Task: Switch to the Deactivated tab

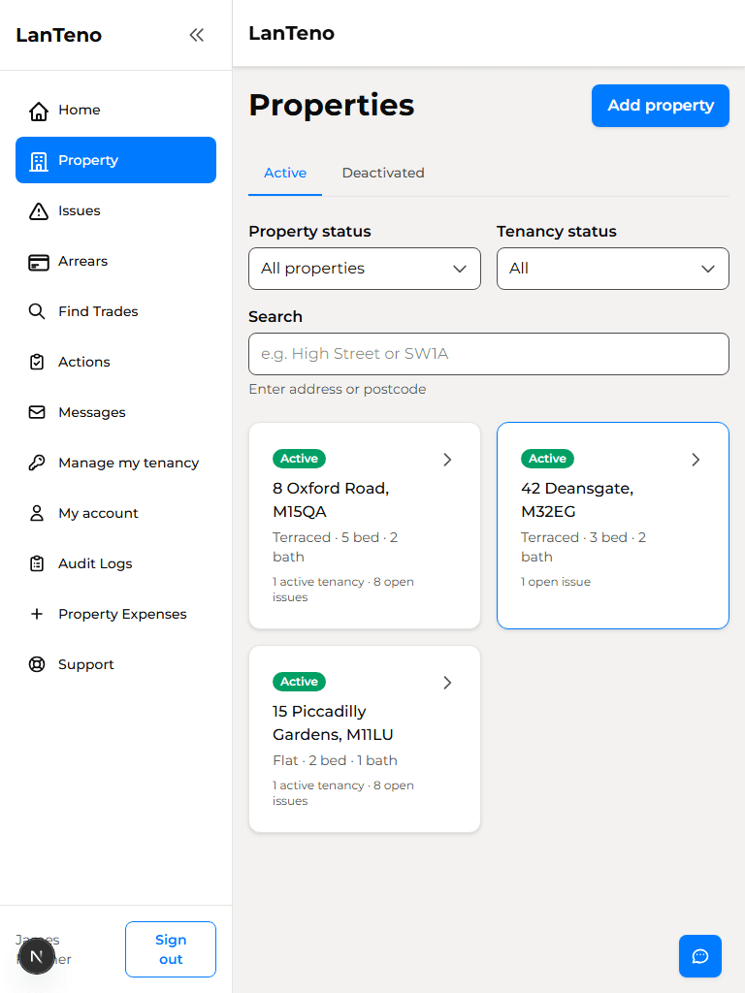Action: pos(383,173)
